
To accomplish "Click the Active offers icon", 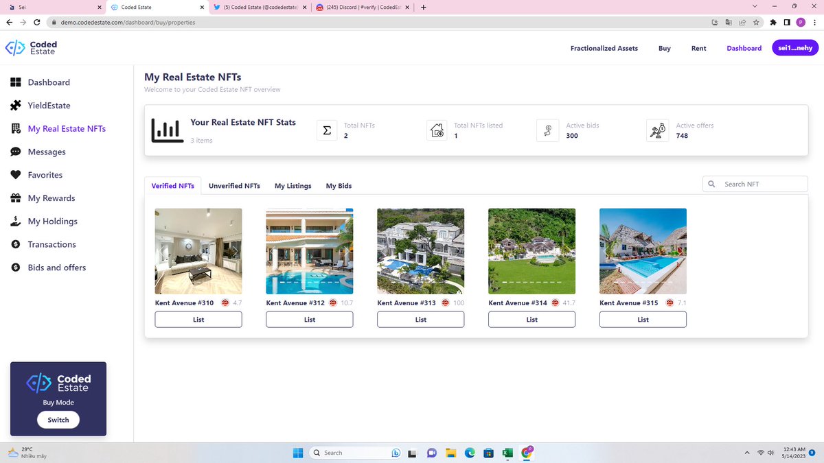I will click(x=657, y=130).
